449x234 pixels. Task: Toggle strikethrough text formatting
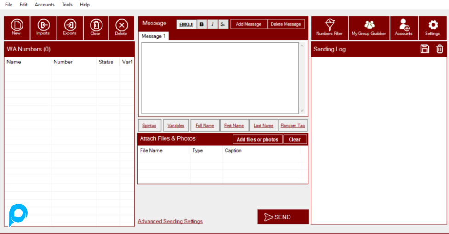[x=223, y=24]
